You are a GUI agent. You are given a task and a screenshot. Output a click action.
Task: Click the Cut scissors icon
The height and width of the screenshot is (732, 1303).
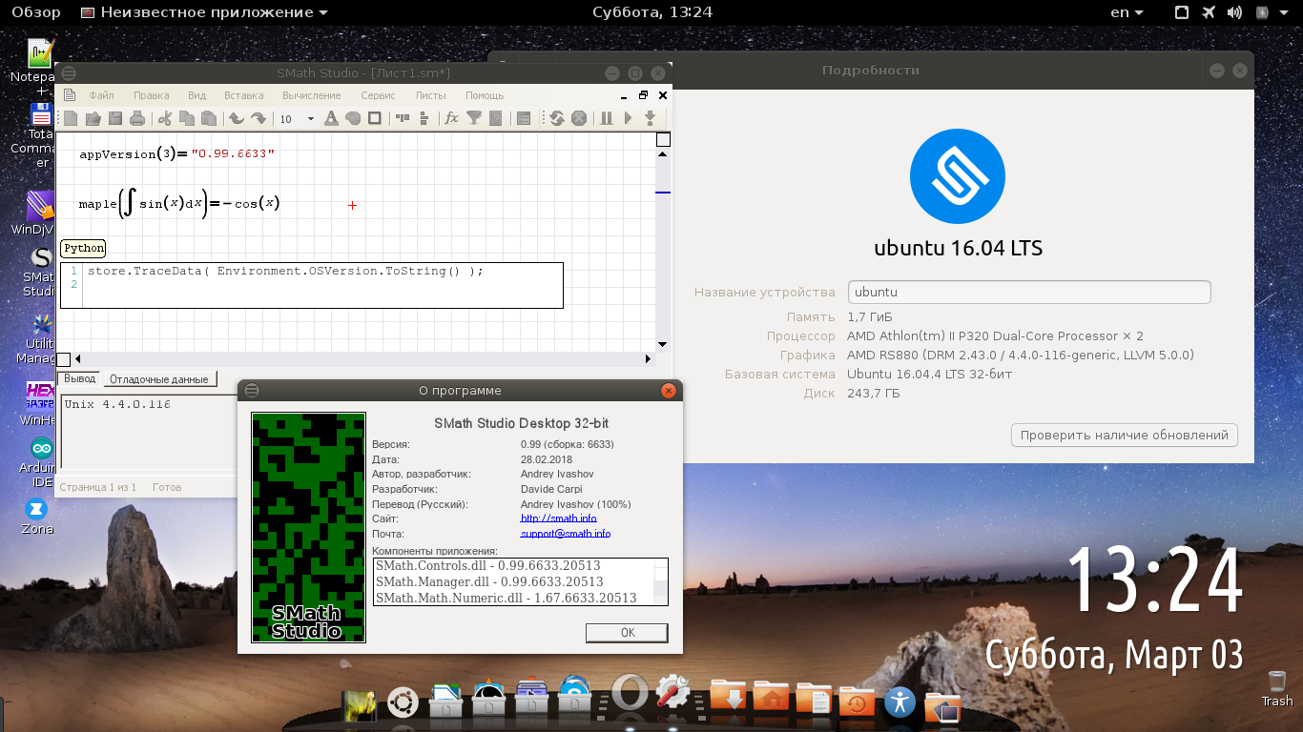164,118
